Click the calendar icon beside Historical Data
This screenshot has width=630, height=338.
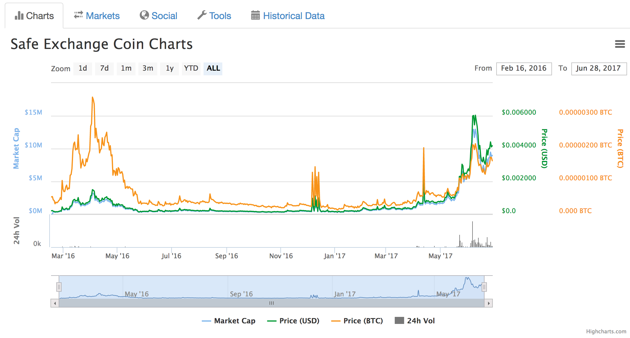[255, 15]
